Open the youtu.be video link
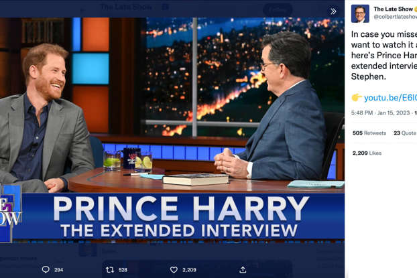The image size is (417, 278). point(390,98)
